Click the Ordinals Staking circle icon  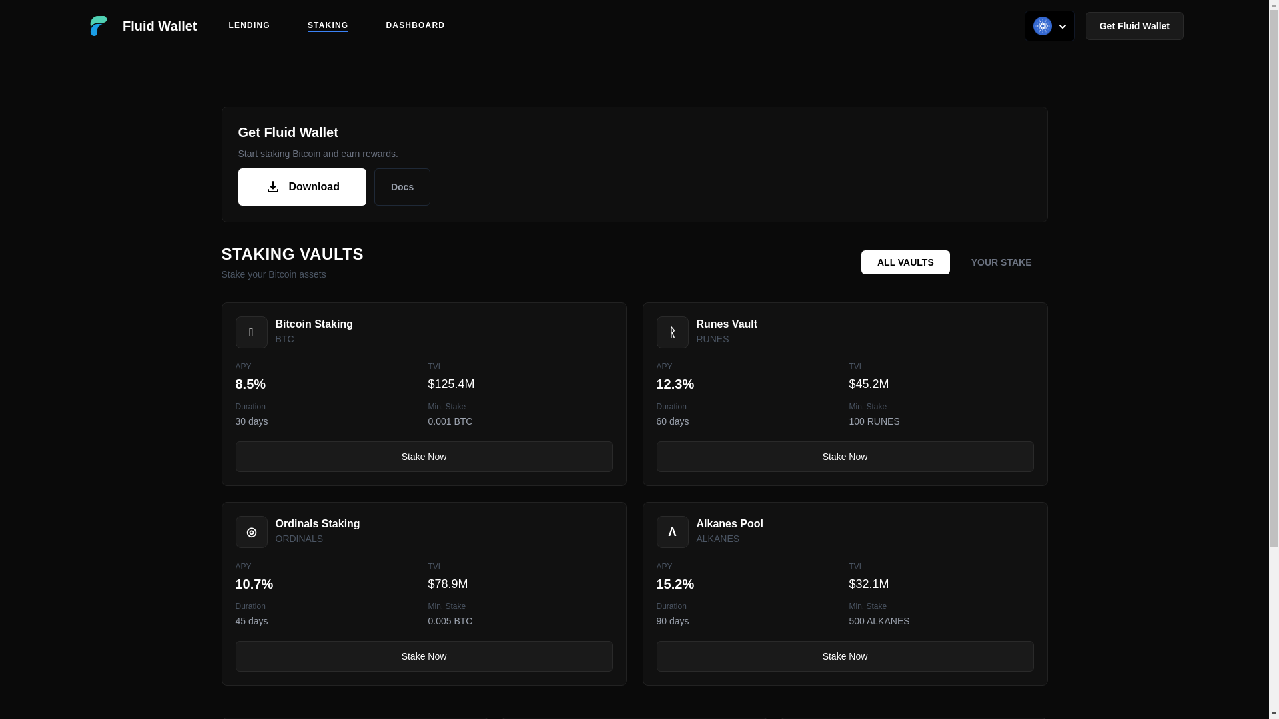(251, 532)
